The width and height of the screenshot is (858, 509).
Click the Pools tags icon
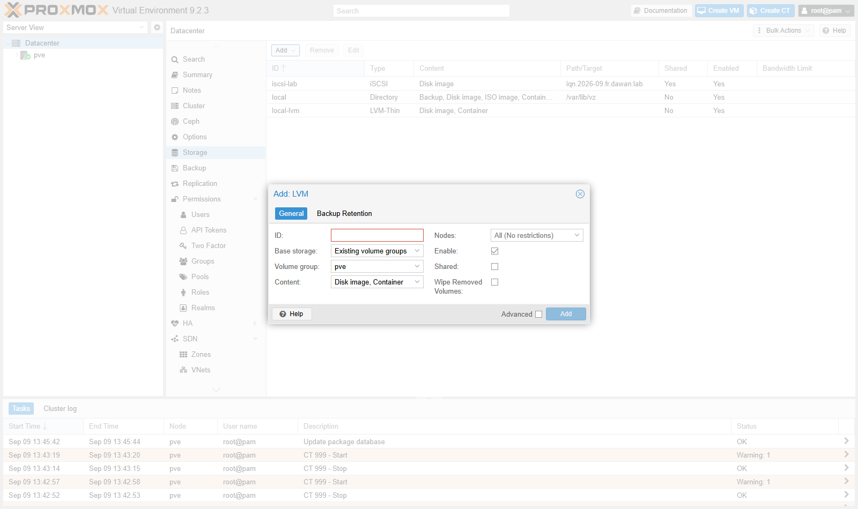click(183, 277)
